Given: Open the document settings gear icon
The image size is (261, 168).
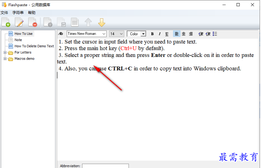Looking at the screenshot, I should point(48,22).
